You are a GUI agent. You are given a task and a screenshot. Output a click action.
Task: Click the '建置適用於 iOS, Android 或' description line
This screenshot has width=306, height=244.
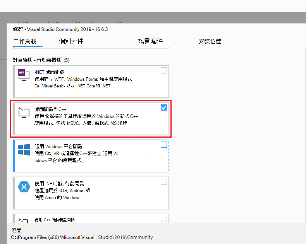62,190
